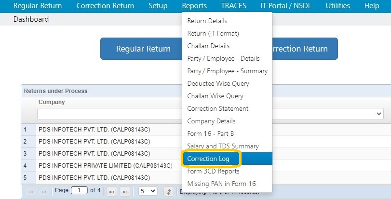391x199 pixels.
Task: Click the Returns under Process panel title
Action: [x=55, y=91]
